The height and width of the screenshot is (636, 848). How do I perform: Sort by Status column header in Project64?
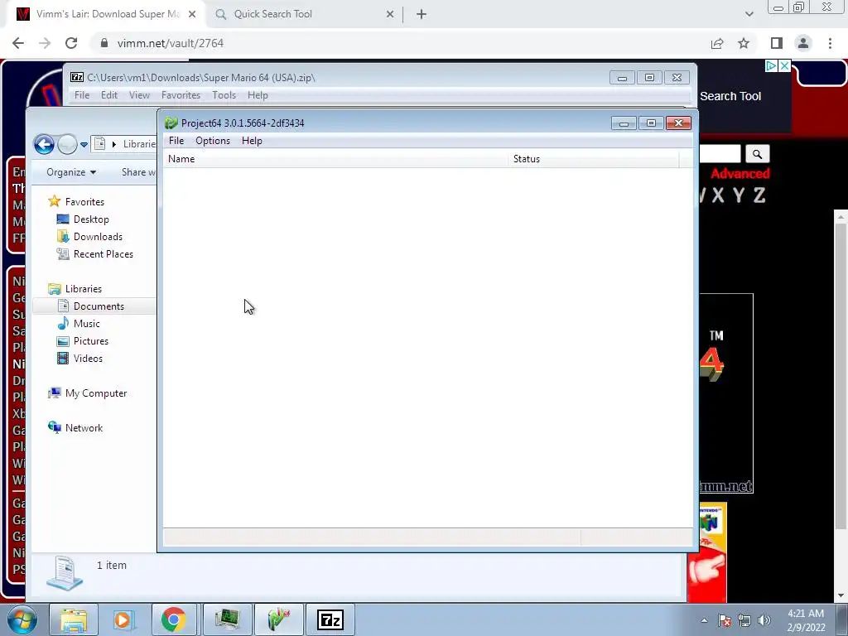(x=593, y=159)
